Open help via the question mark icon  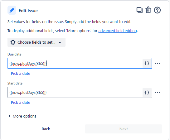click(x=157, y=10)
